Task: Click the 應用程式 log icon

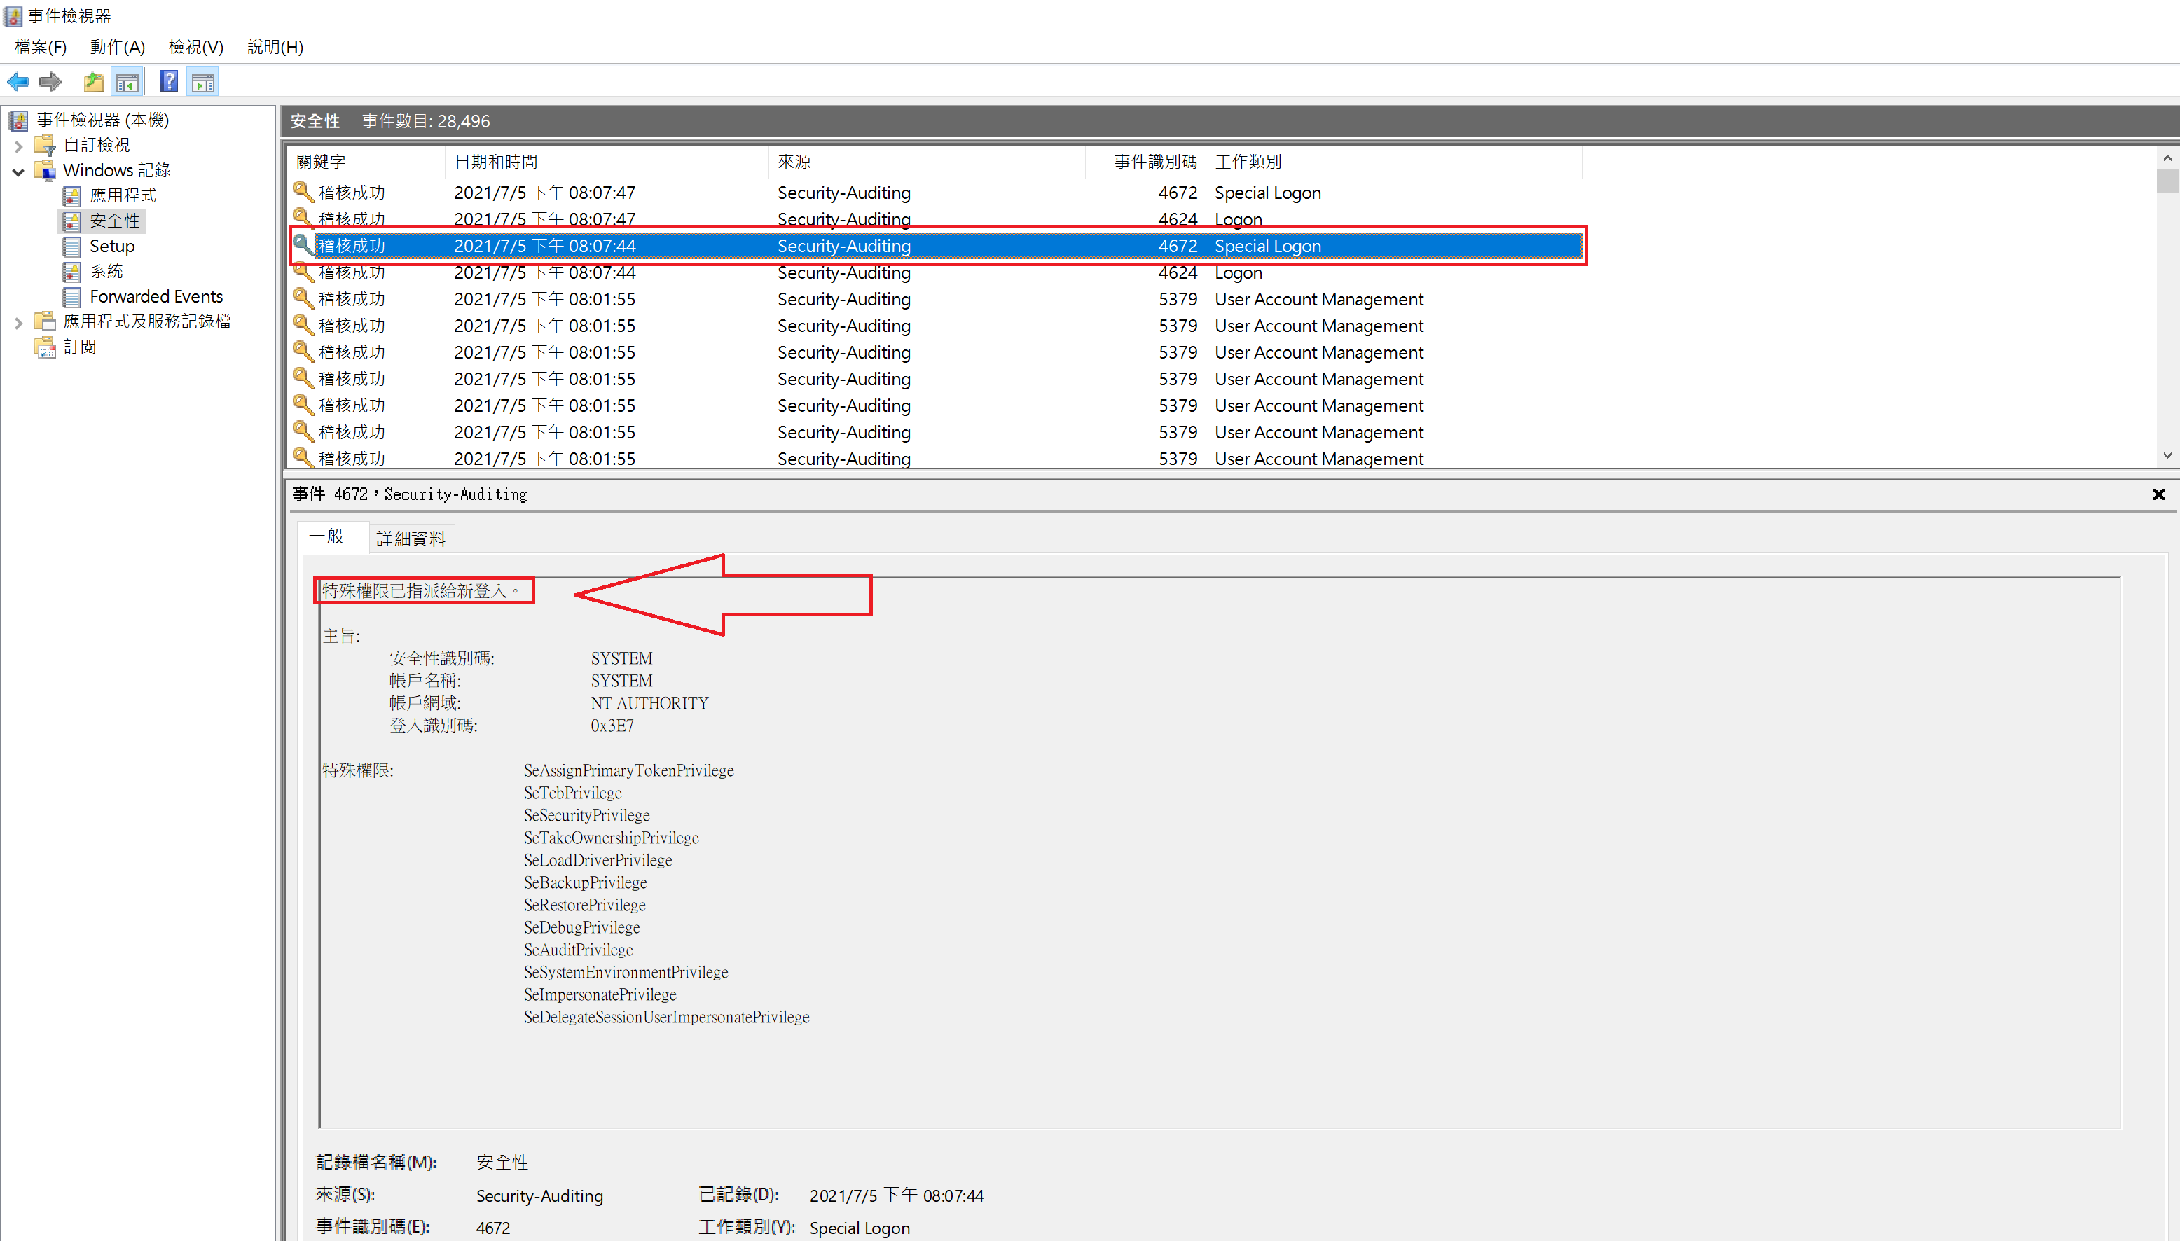Action: pos(71,195)
